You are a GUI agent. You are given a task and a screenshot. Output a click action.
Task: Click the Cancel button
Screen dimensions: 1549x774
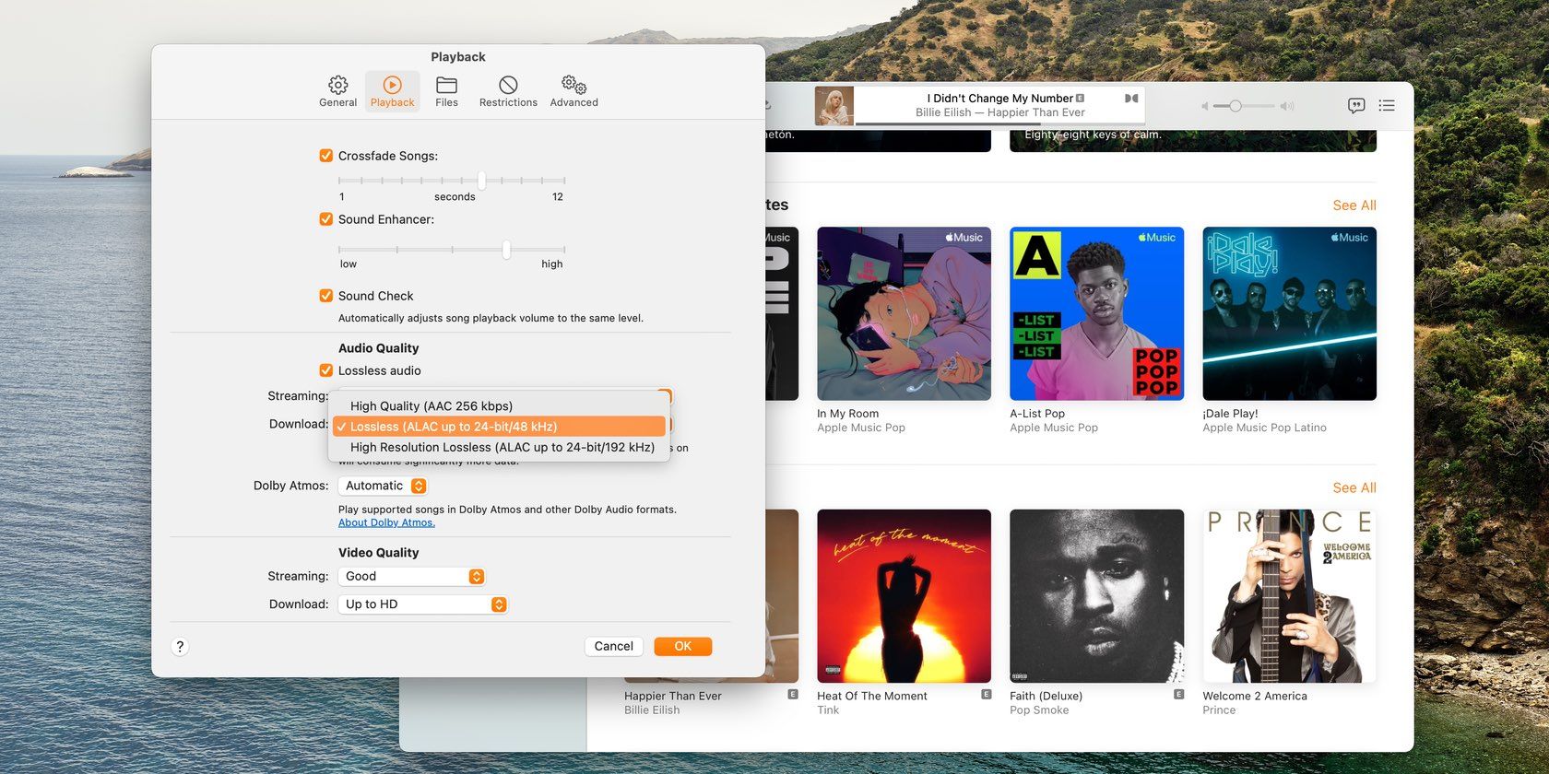tap(613, 646)
